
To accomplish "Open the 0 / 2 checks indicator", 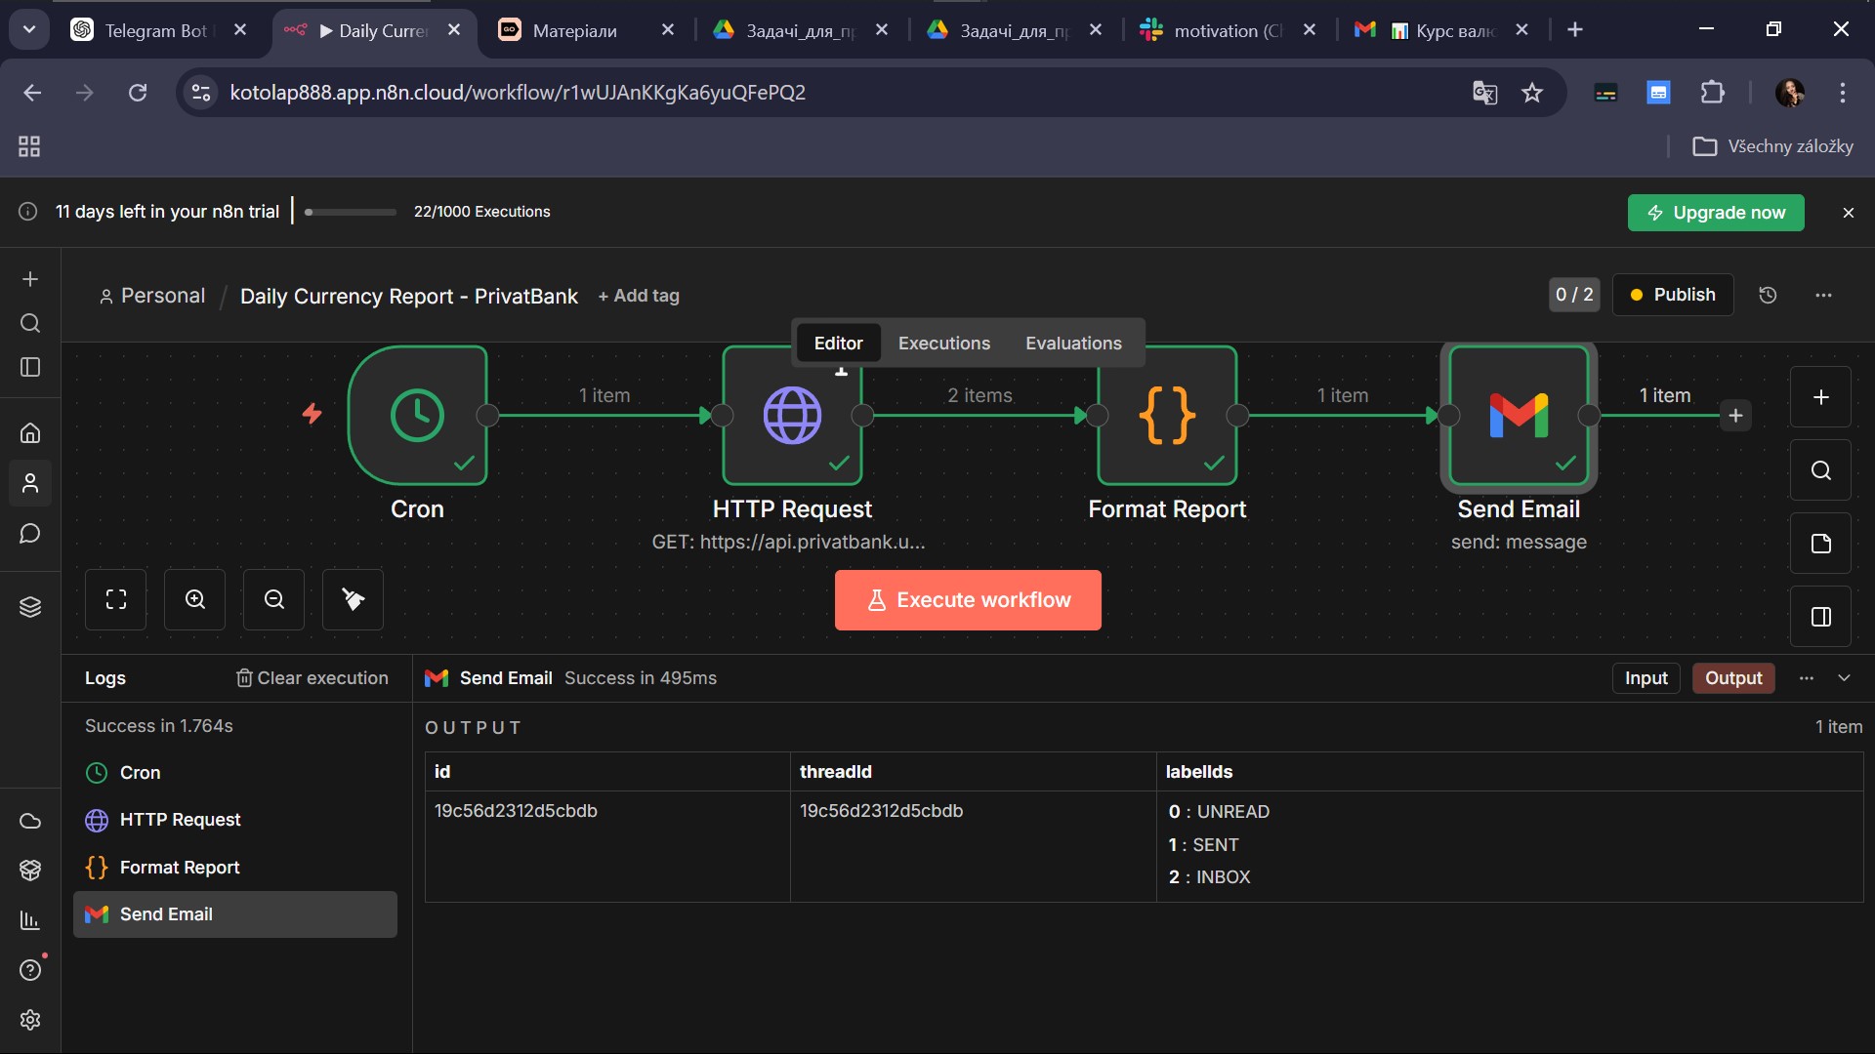I will coord(1574,295).
